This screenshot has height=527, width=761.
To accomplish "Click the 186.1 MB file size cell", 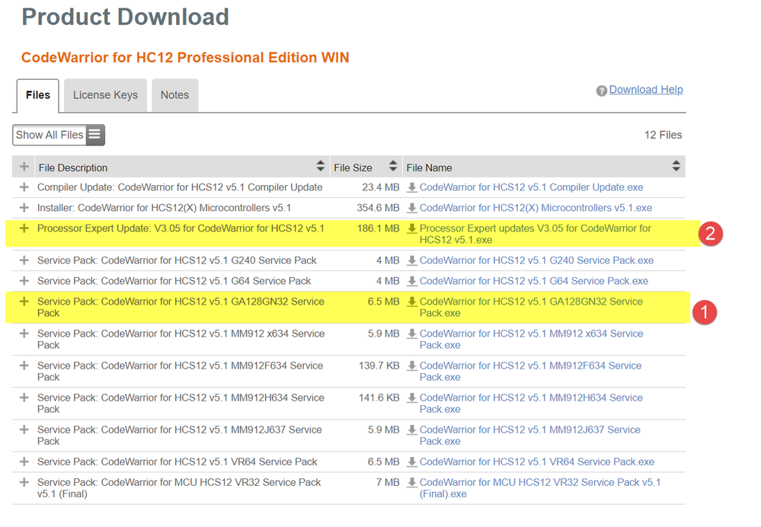I will (x=378, y=228).
